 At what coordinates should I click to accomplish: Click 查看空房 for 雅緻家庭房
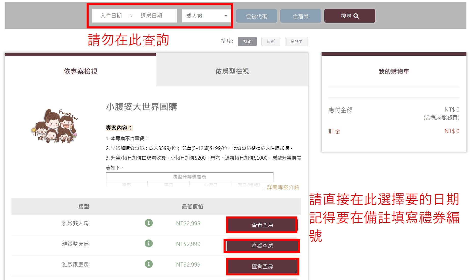(262, 266)
